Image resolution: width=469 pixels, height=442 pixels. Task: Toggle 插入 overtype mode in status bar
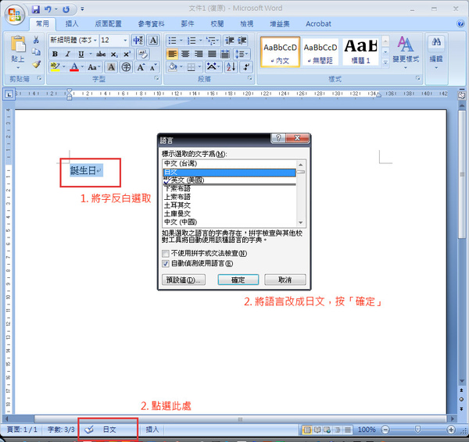(x=152, y=430)
